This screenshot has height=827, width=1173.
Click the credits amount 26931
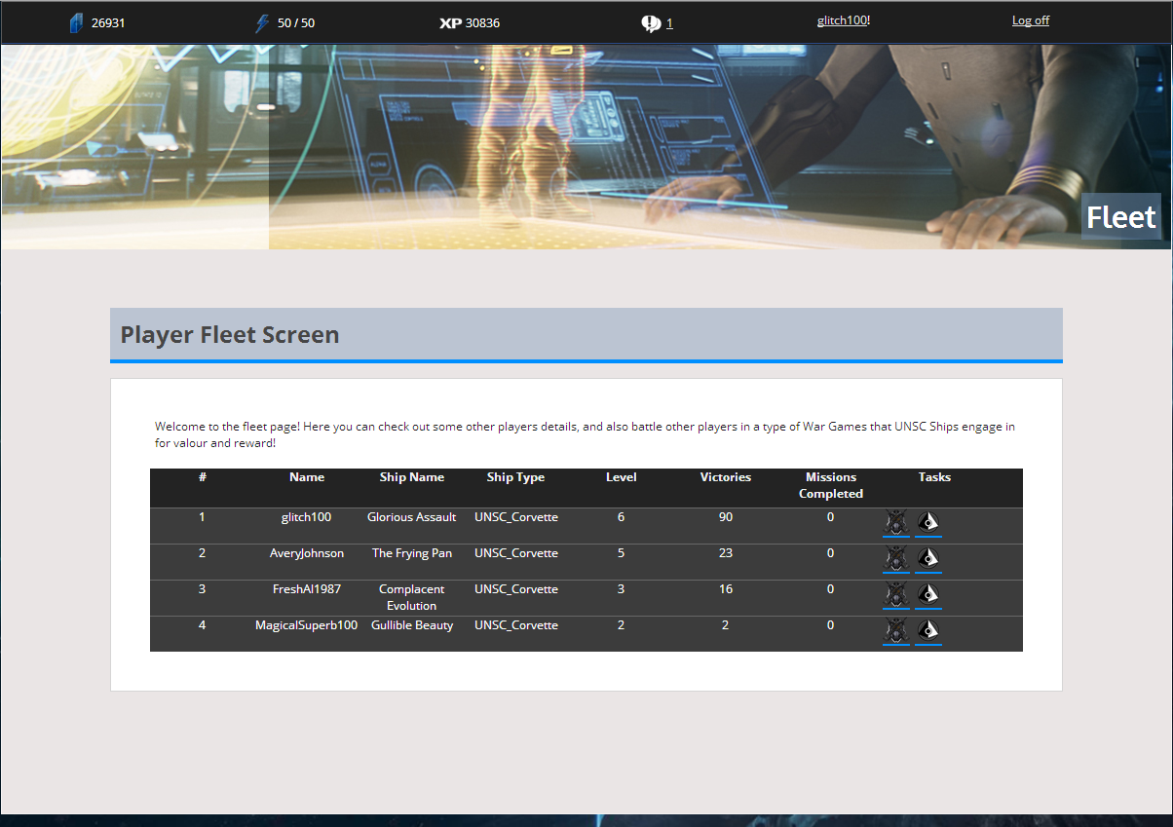(108, 23)
